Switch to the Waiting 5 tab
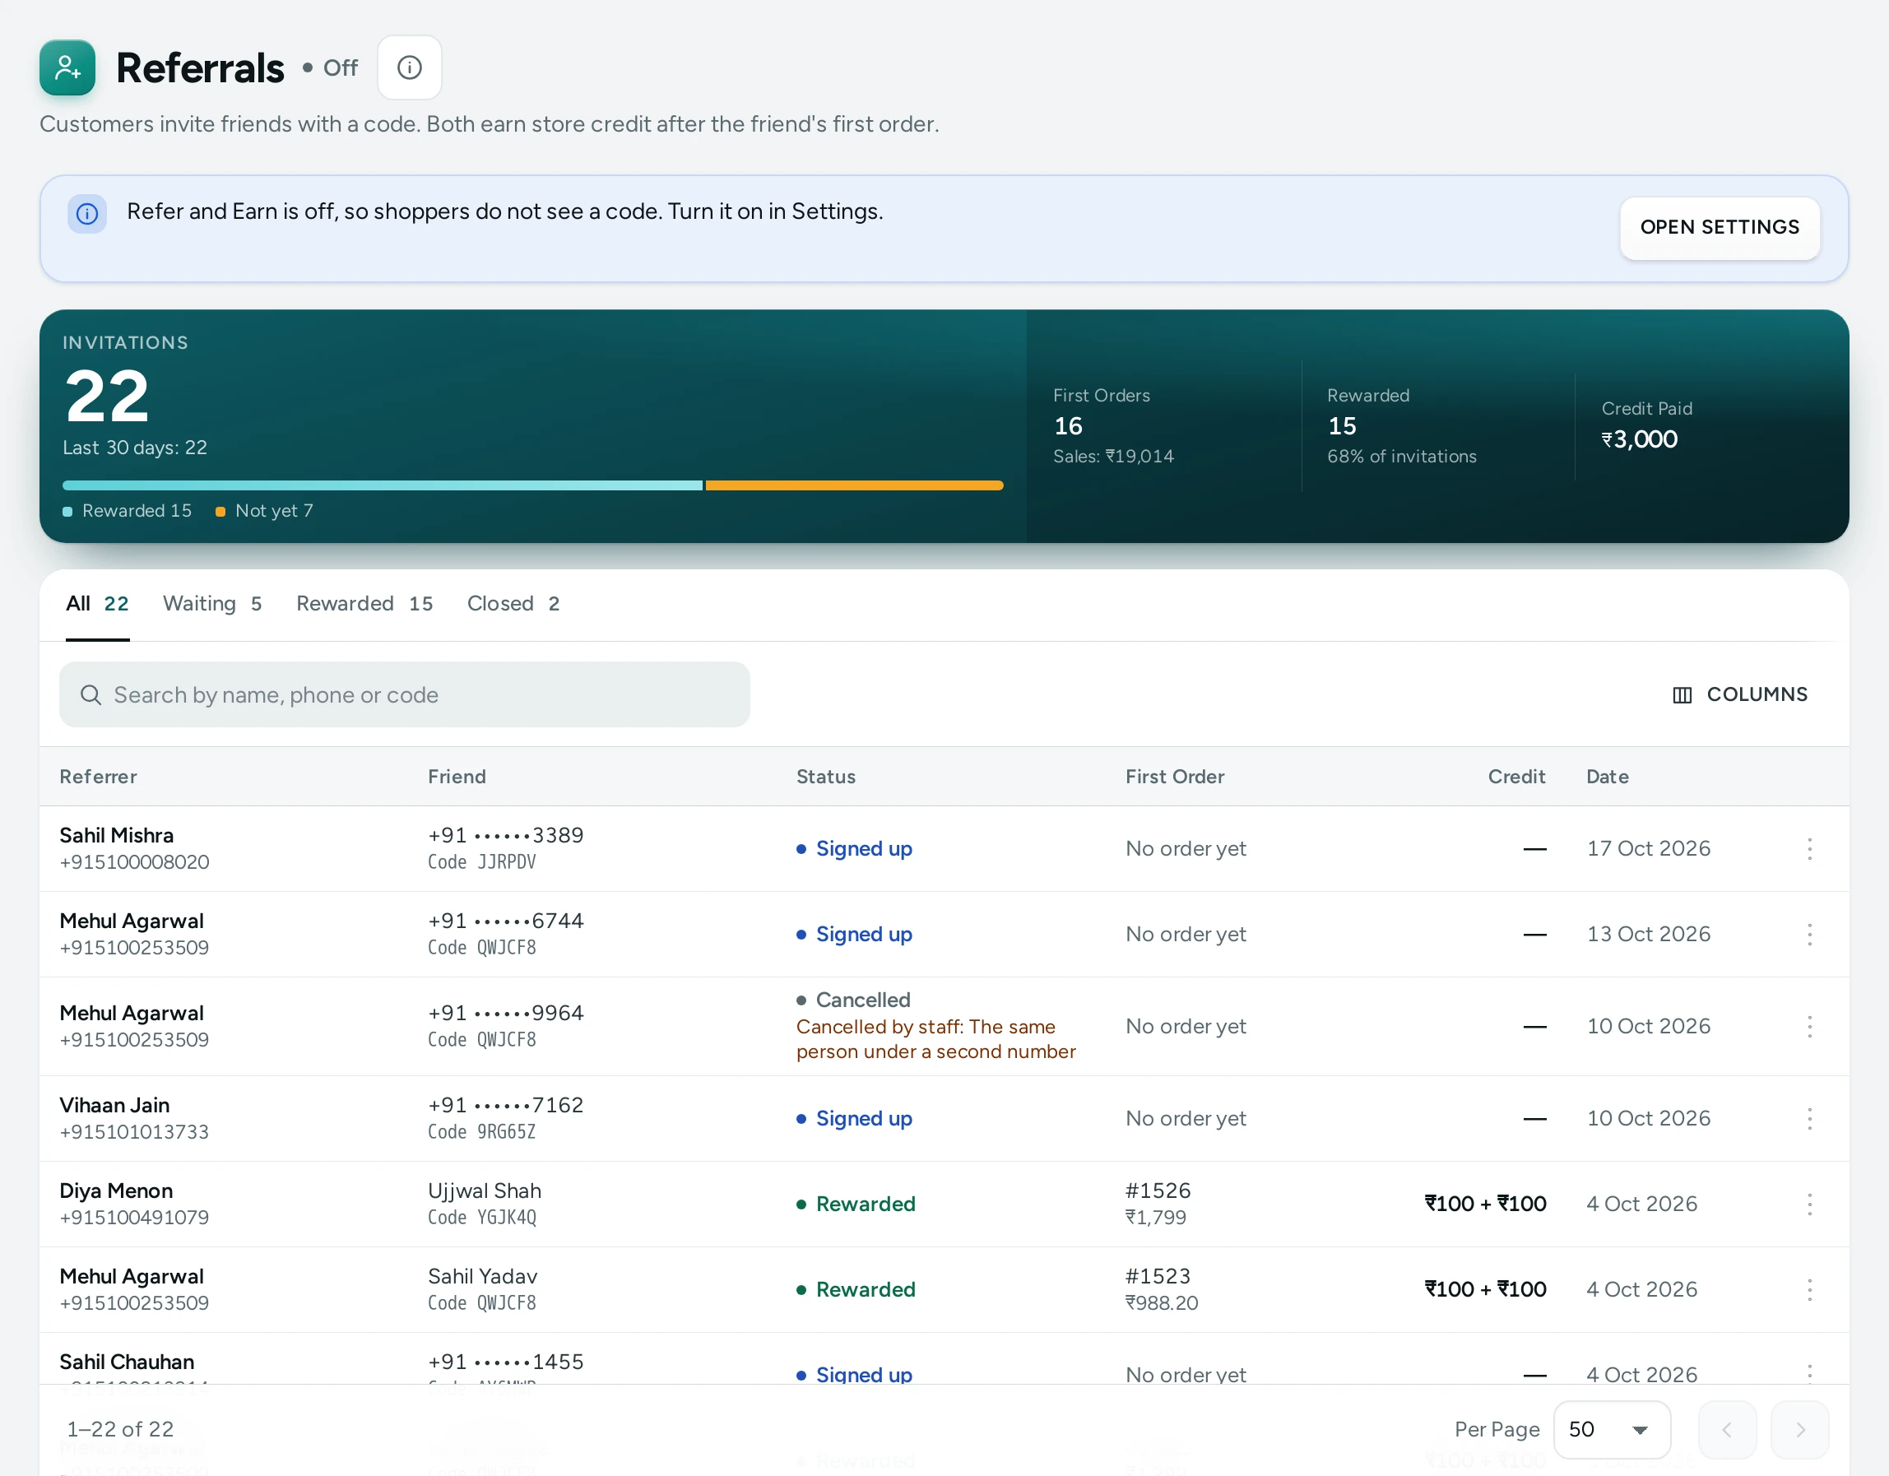Image resolution: width=1889 pixels, height=1476 pixels. 213,604
